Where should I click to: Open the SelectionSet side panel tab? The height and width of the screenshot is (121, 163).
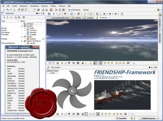[x=160, y=36]
